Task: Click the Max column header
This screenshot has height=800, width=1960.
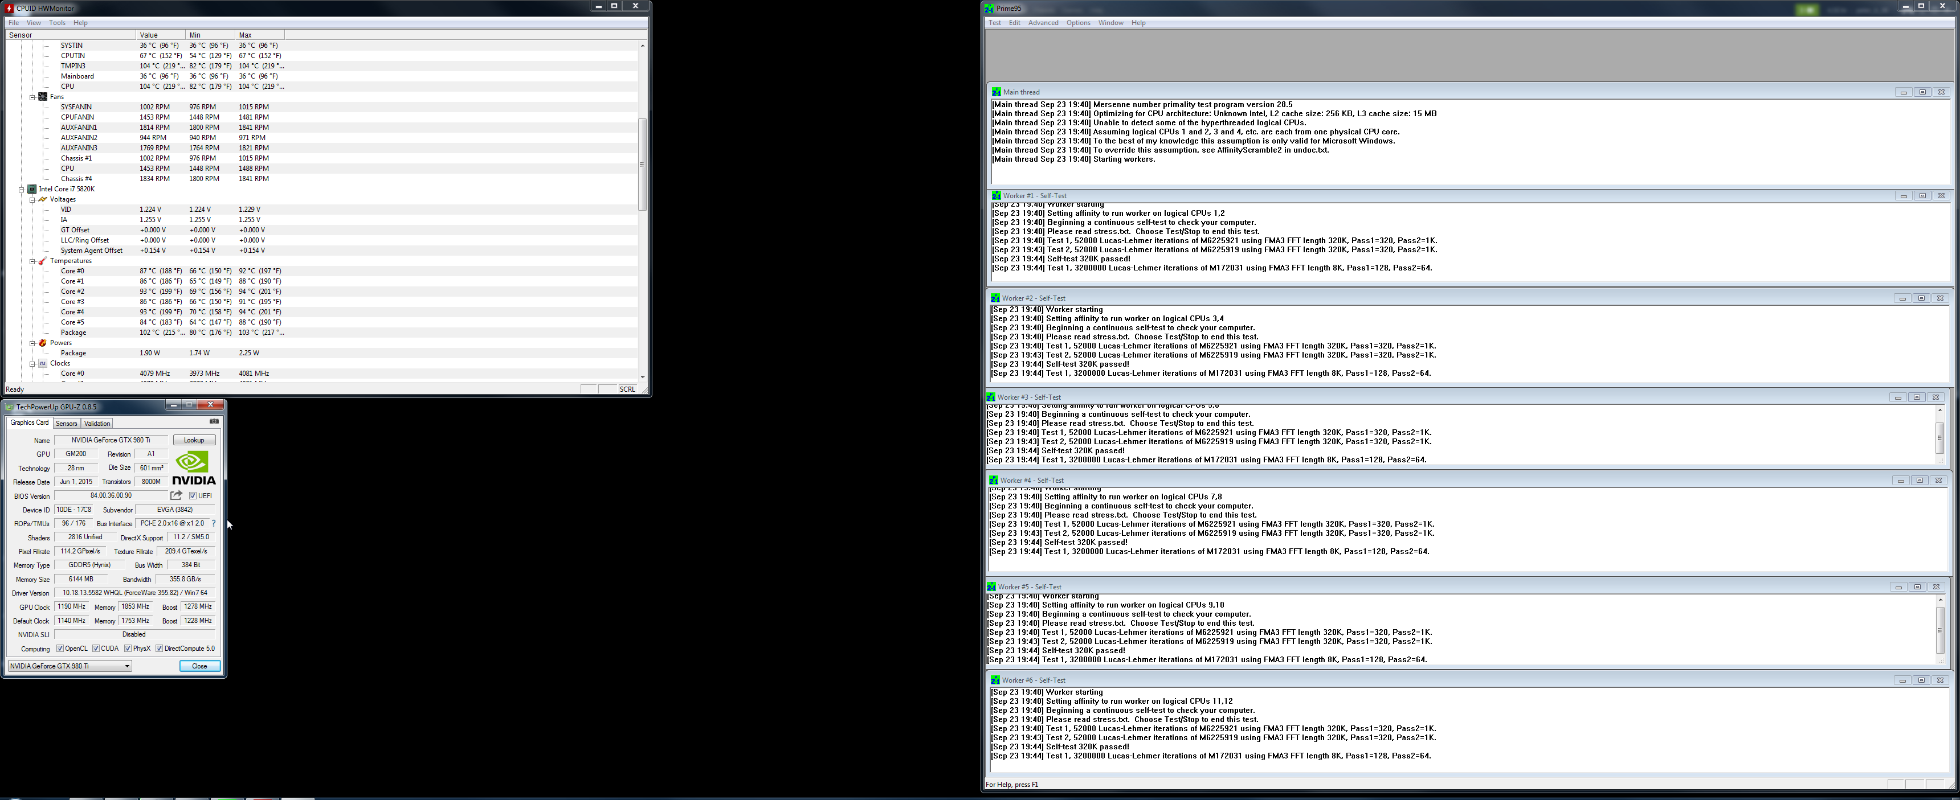Action: point(260,35)
